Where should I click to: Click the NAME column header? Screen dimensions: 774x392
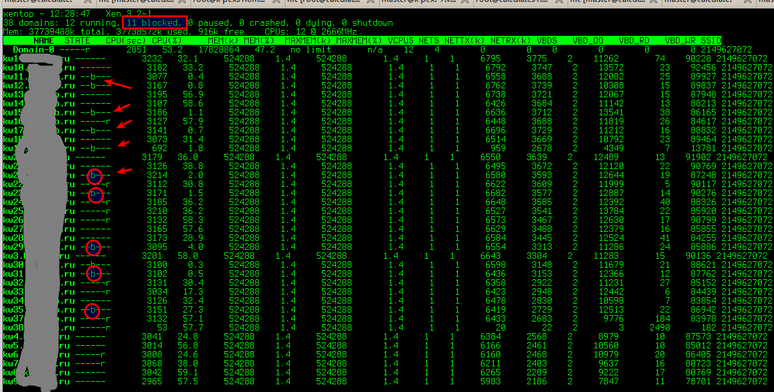[x=44, y=40]
